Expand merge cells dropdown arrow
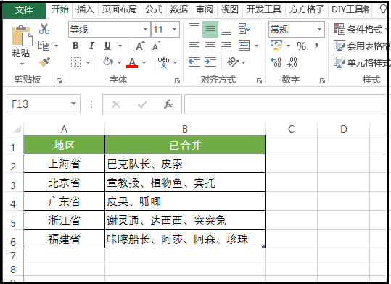 256,46
